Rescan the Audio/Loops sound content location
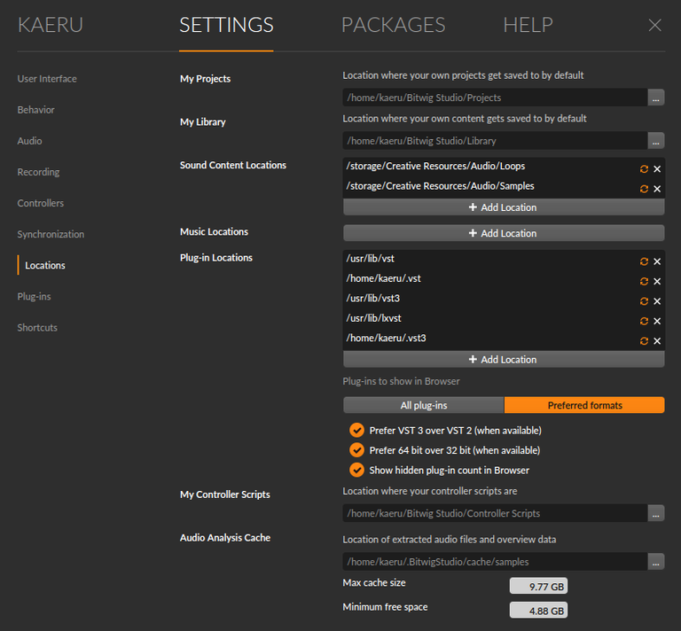This screenshot has height=631, width=681. [644, 168]
